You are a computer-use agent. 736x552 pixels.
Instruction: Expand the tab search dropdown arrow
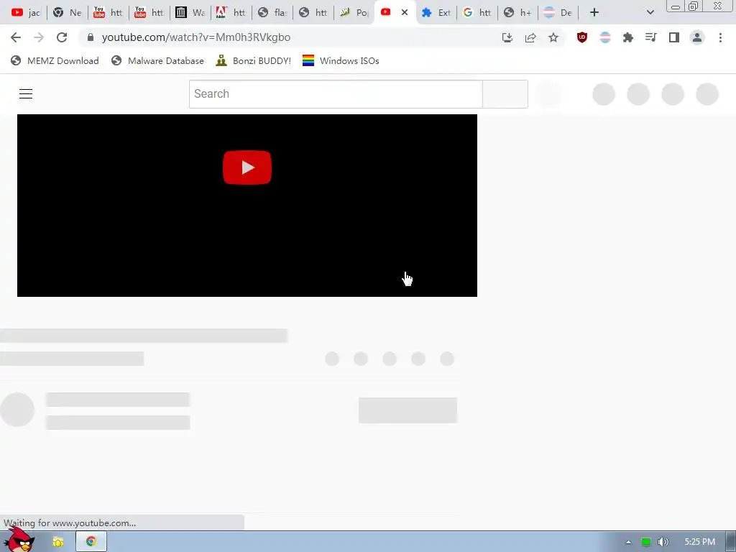point(650,12)
